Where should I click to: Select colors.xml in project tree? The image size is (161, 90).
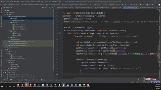tap(14, 64)
